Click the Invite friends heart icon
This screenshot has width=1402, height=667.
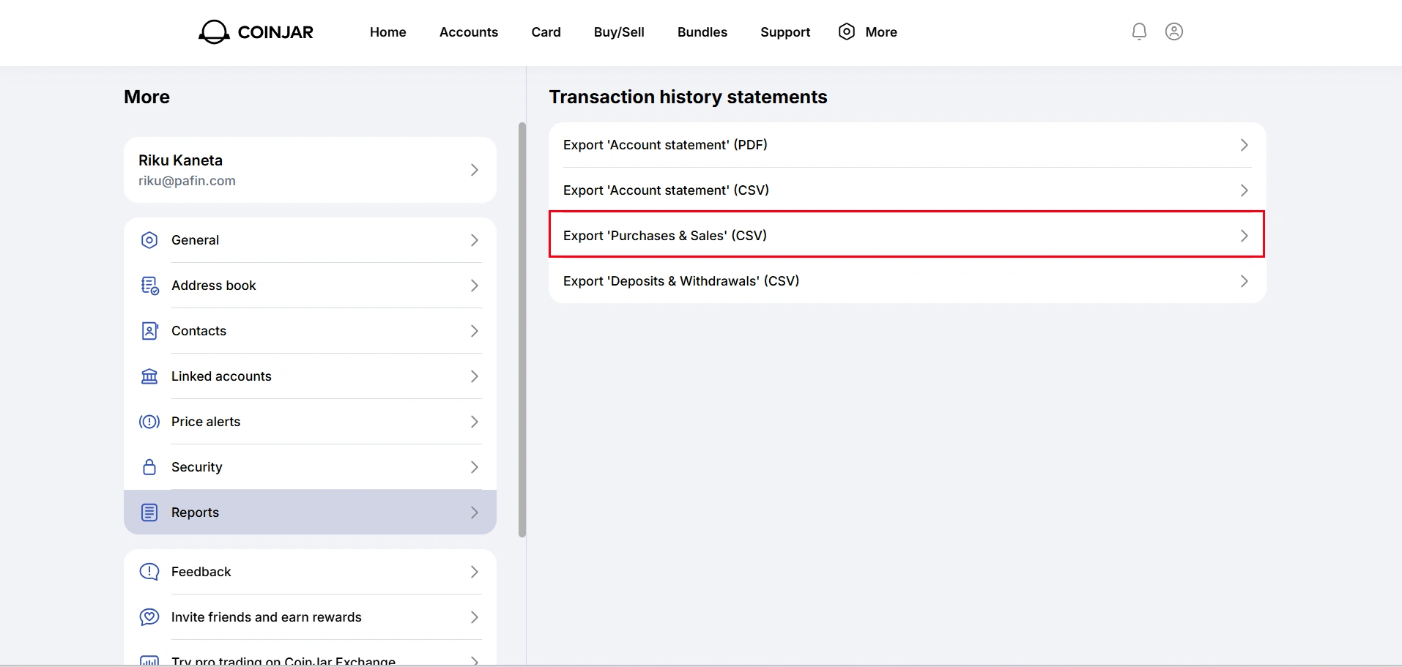coord(149,617)
